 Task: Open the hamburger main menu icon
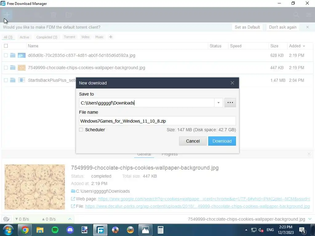point(309,15)
